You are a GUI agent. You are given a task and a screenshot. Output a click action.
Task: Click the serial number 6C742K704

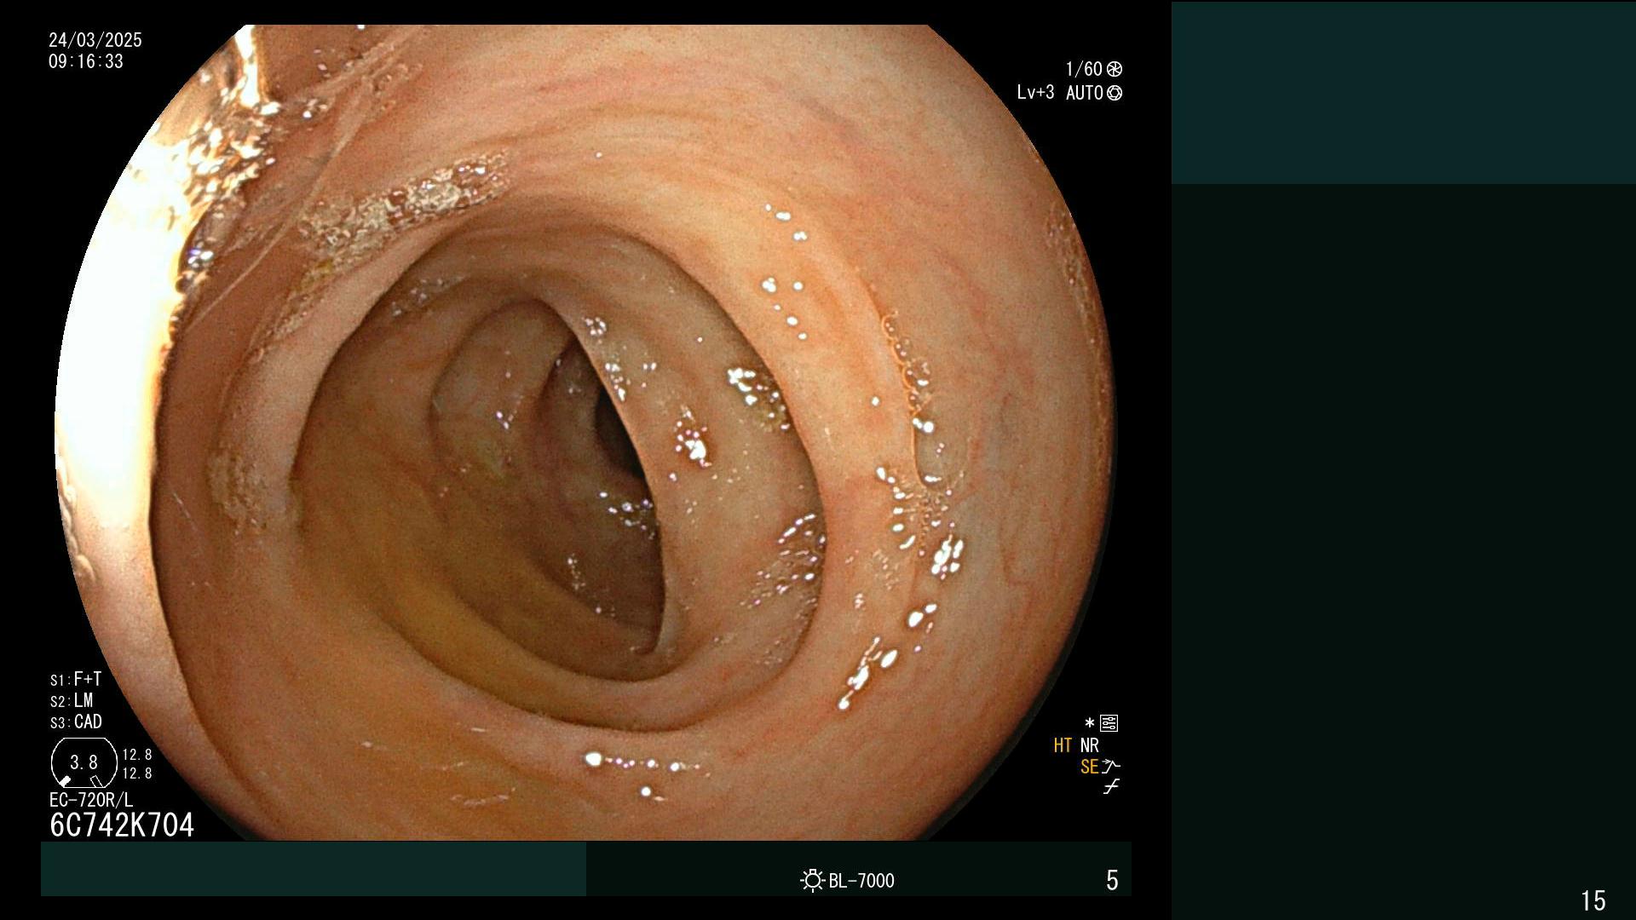point(122,825)
